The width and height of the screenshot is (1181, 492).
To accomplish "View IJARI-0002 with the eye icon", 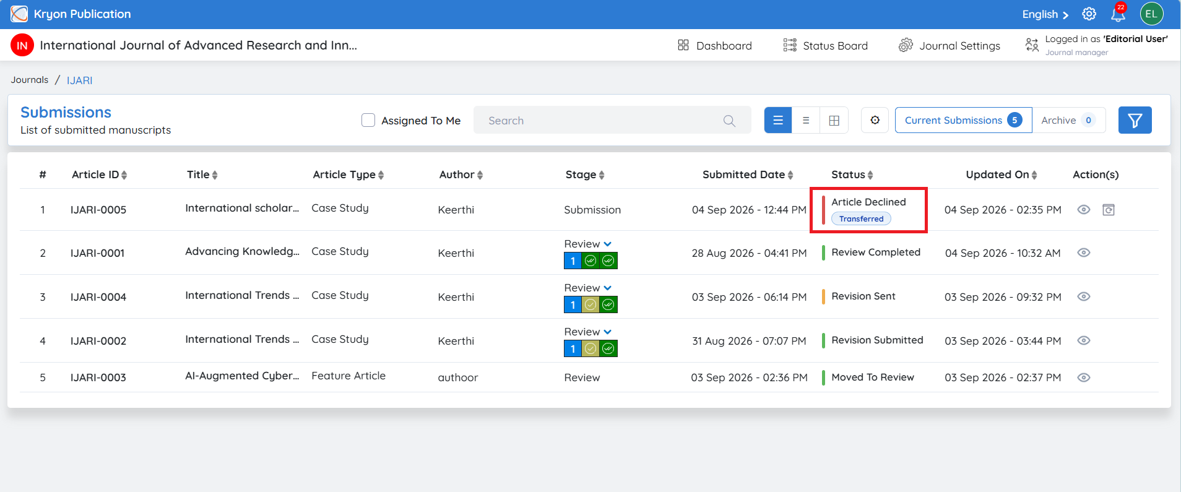I will (1083, 340).
